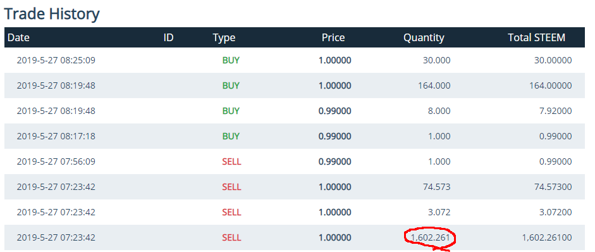595x252 pixels.
Task: Select the BUY label in the 08:25:09 row
Action: click(231, 60)
